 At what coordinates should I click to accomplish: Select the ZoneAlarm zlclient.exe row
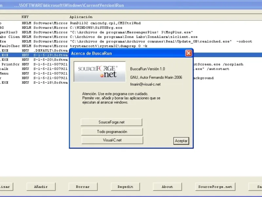click(131, 37)
